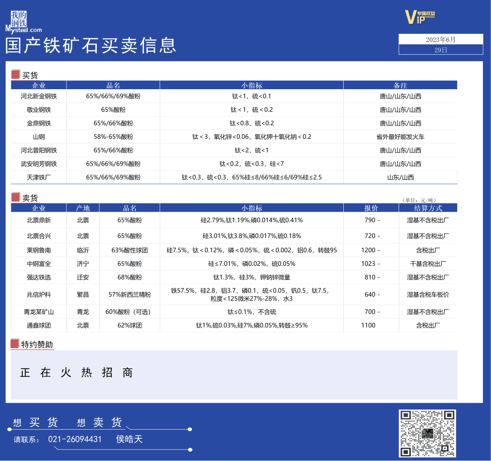This screenshot has width=491, height=461.
Task: Click the contact name 侯皓天
Action: tap(129, 439)
